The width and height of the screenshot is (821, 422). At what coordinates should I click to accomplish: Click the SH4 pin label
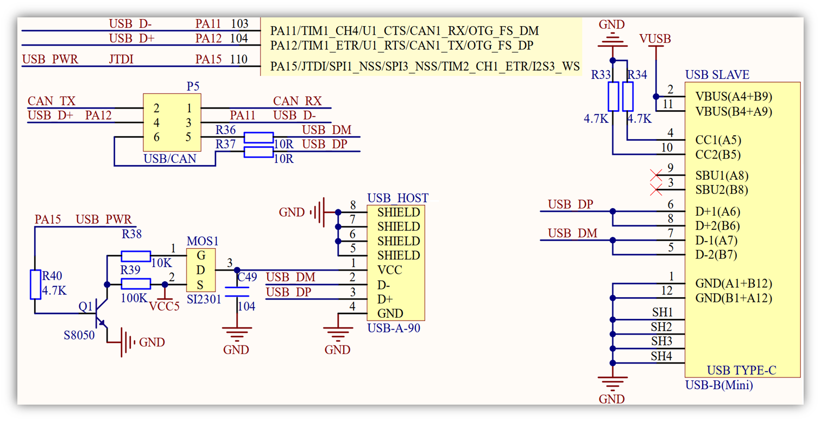pyautogui.click(x=662, y=356)
